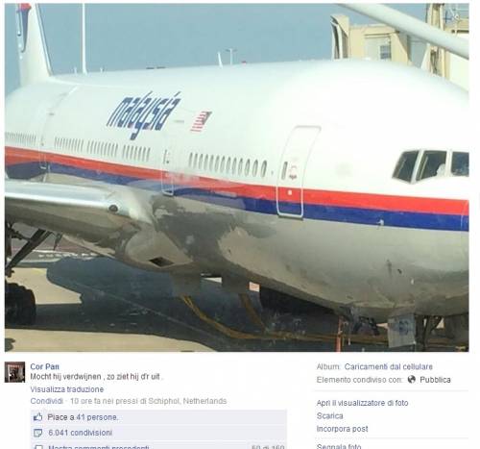Open the Cor Pan profile name link

pyautogui.click(x=44, y=366)
